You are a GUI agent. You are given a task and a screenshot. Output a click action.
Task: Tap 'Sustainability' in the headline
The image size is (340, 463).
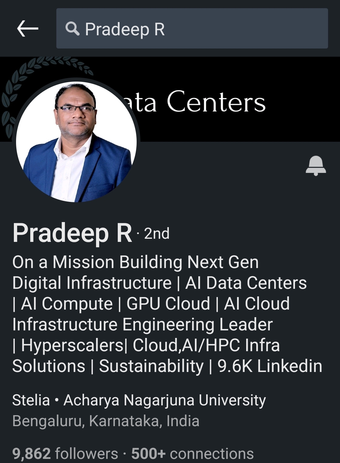151,366
